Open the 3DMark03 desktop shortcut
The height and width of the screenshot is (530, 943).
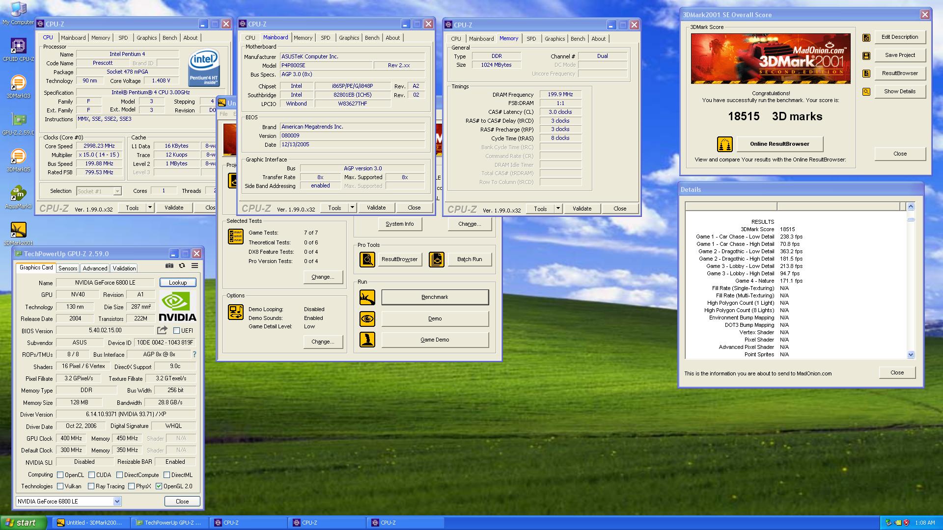18,87
